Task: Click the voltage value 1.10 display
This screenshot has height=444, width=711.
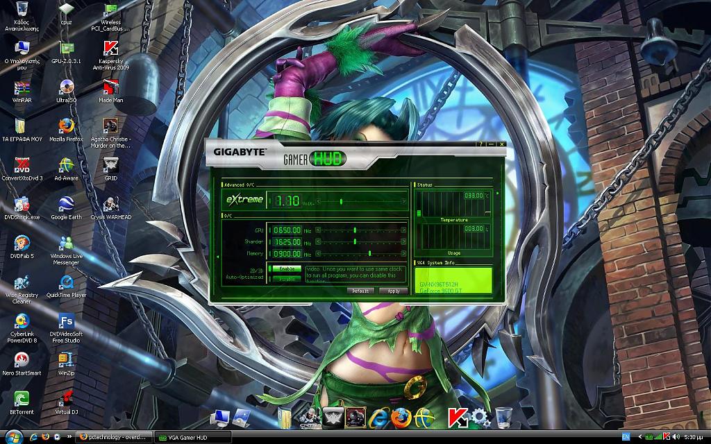Action: tap(287, 200)
